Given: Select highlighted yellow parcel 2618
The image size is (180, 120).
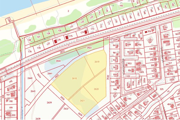Looking at the screenshot, I should [x=73, y=77].
